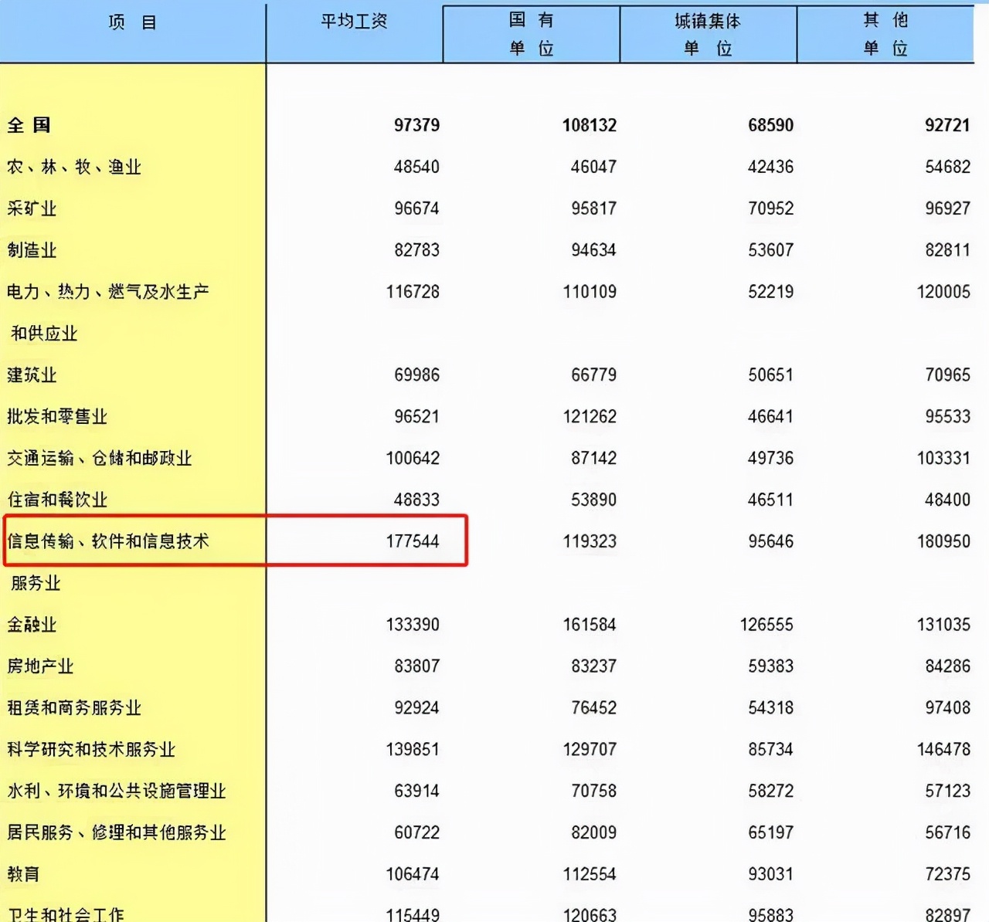The height and width of the screenshot is (922, 989).
Task: Click the 120005 electricity other-units value
Action: [x=943, y=292]
